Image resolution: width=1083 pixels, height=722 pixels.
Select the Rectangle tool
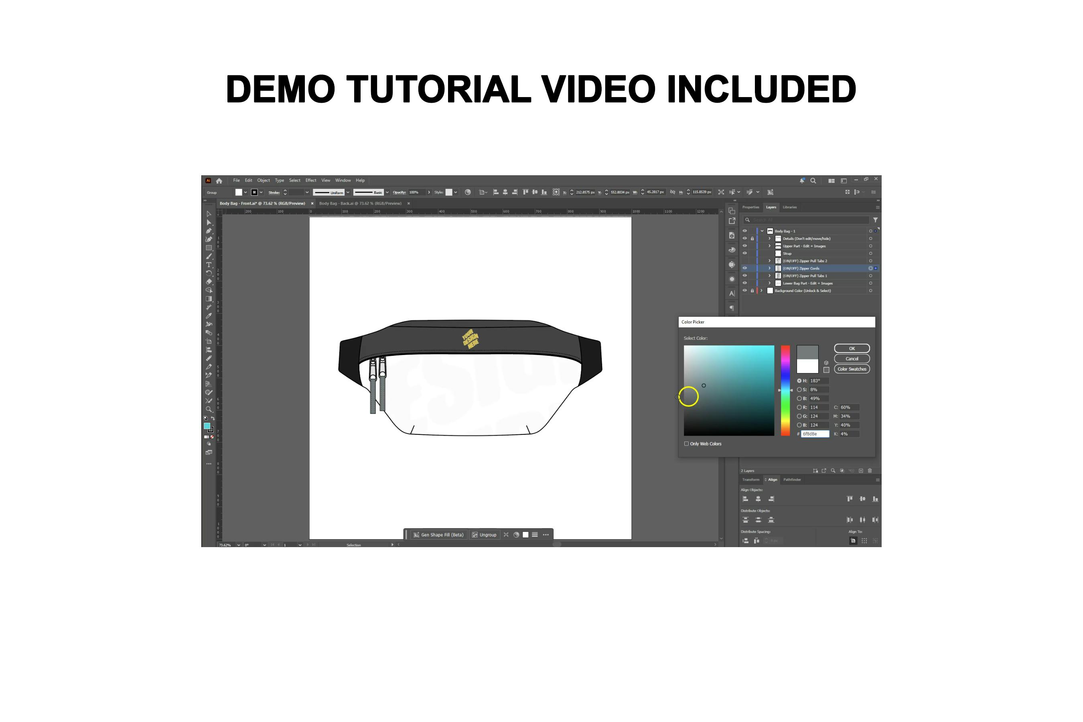pos(209,248)
